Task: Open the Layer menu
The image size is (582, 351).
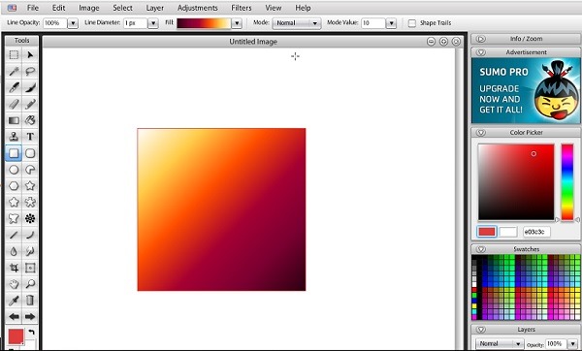Action: click(x=155, y=8)
